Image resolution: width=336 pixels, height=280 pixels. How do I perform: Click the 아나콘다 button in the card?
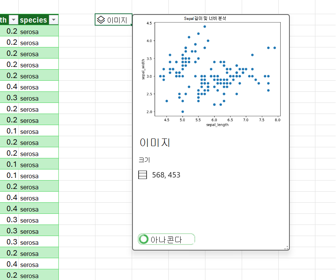[x=166, y=239]
